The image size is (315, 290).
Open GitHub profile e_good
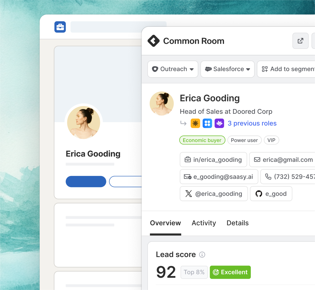tap(271, 194)
